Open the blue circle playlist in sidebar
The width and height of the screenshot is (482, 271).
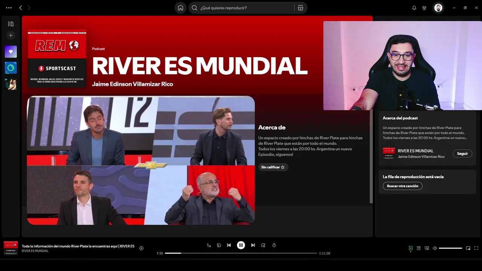11,68
